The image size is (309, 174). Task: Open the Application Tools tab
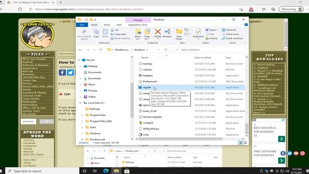pyautogui.click(x=138, y=25)
